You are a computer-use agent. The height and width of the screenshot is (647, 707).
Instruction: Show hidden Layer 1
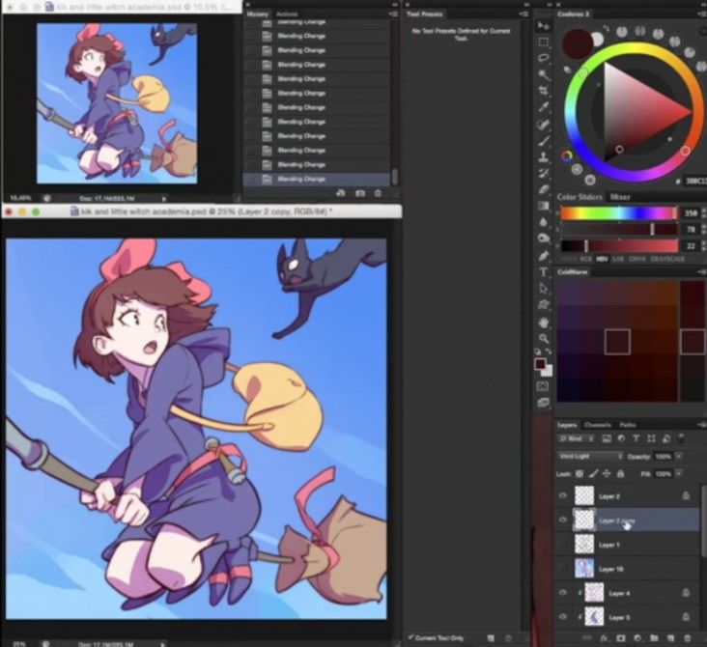pos(563,545)
